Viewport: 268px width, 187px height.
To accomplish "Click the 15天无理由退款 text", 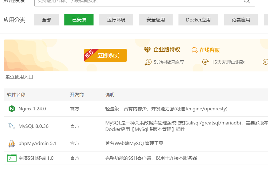I will (228, 62).
